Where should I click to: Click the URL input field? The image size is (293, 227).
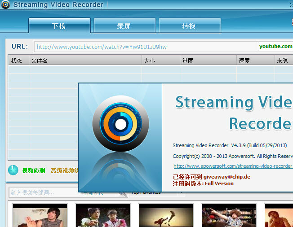(x=146, y=47)
